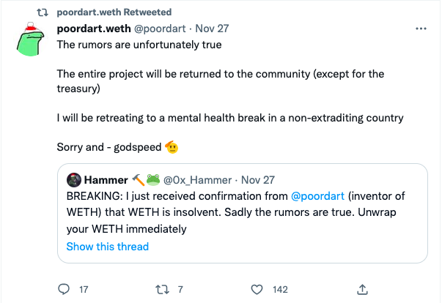Retweet using the arrows icon below tweet

(x=163, y=289)
